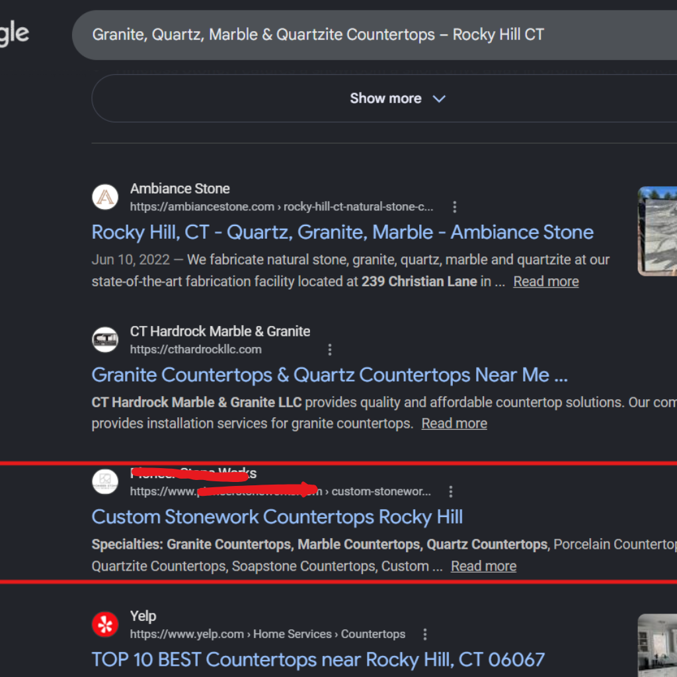The width and height of the screenshot is (677, 677).
Task: Click Read more under Ambiance Stone snippet
Action: pos(545,282)
